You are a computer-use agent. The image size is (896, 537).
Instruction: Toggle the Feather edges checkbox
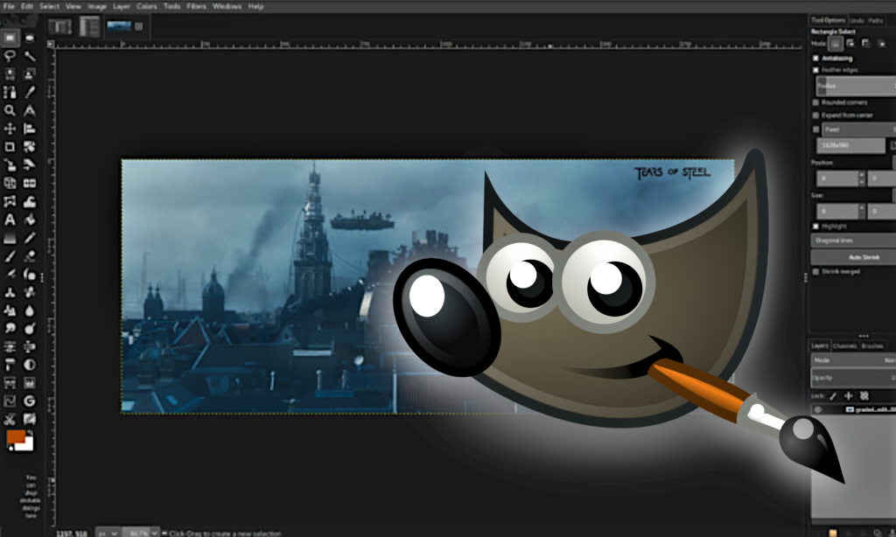pos(816,70)
